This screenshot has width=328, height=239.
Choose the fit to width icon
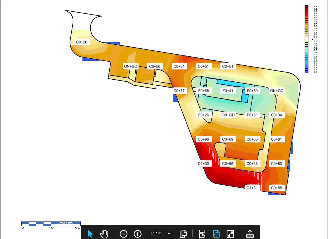pyautogui.click(x=202, y=234)
